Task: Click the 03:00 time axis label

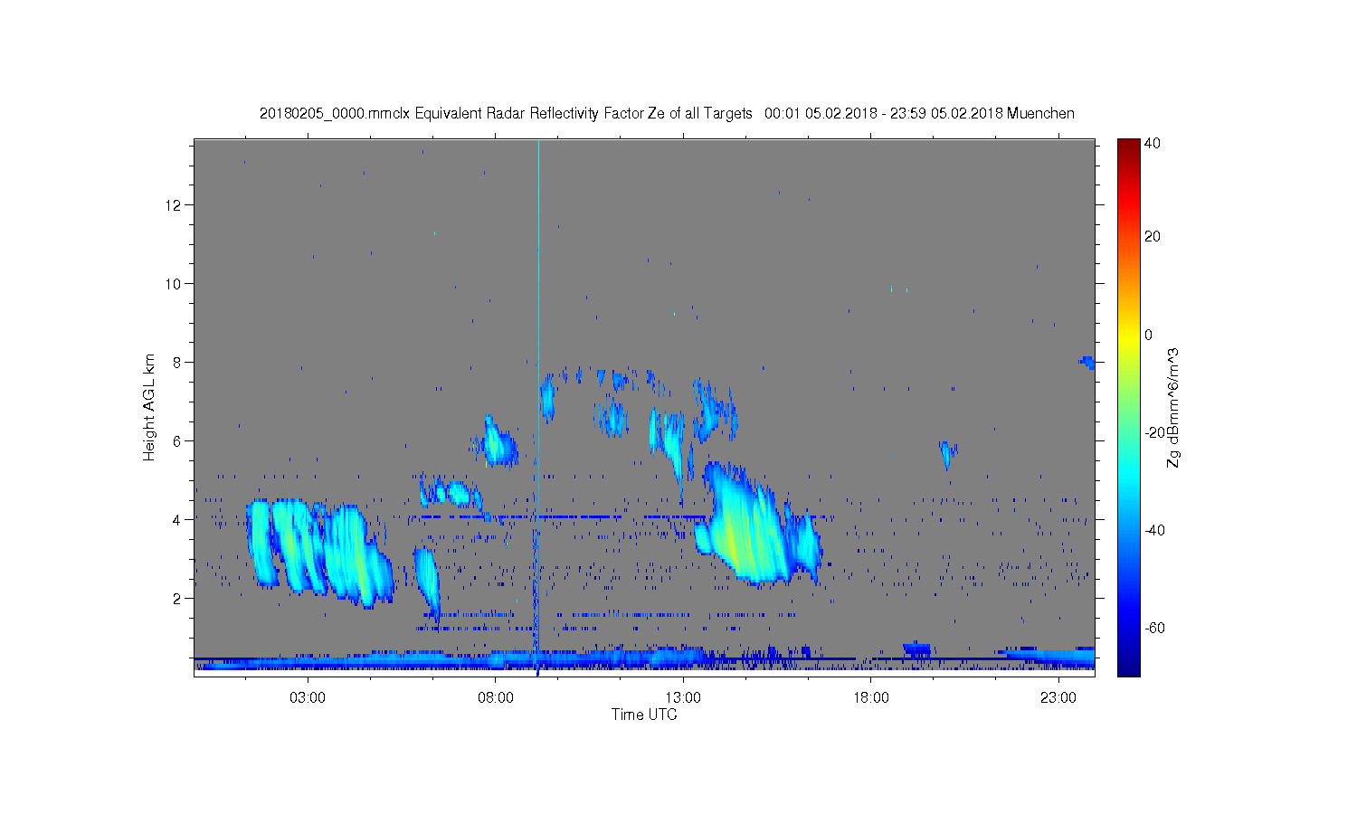Action: (308, 698)
